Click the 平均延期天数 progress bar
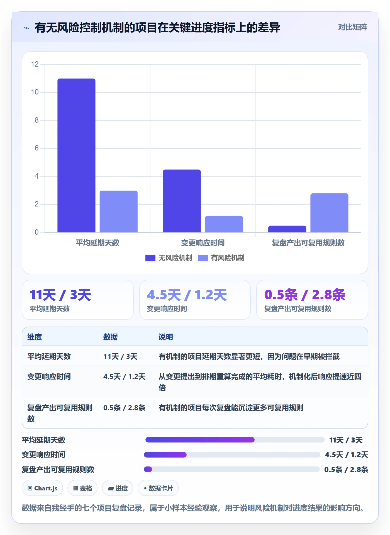The height and width of the screenshot is (535, 390). [x=235, y=440]
